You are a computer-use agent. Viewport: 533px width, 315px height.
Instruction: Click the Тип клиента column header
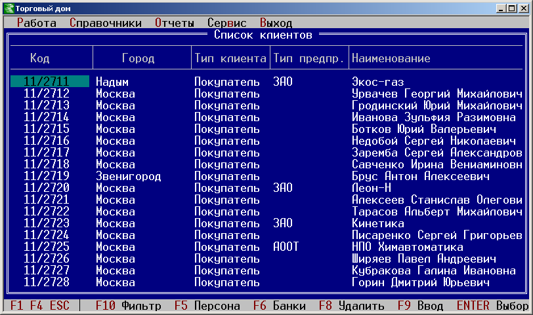(230, 58)
